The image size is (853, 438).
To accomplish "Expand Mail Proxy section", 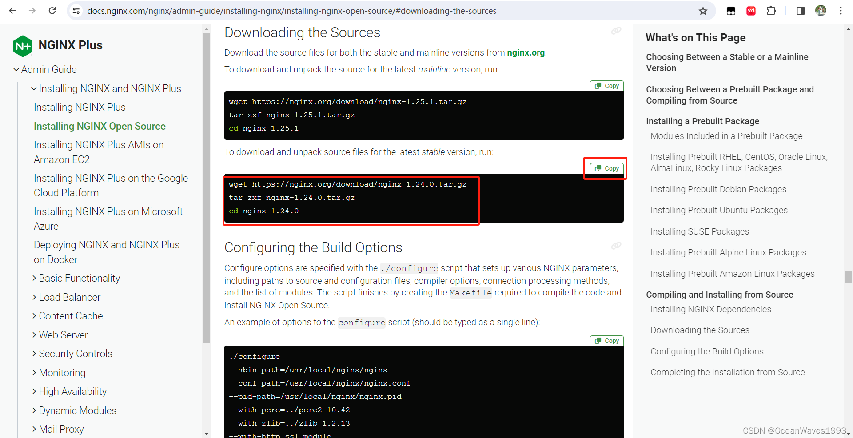I will pyautogui.click(x=34, y=429).
